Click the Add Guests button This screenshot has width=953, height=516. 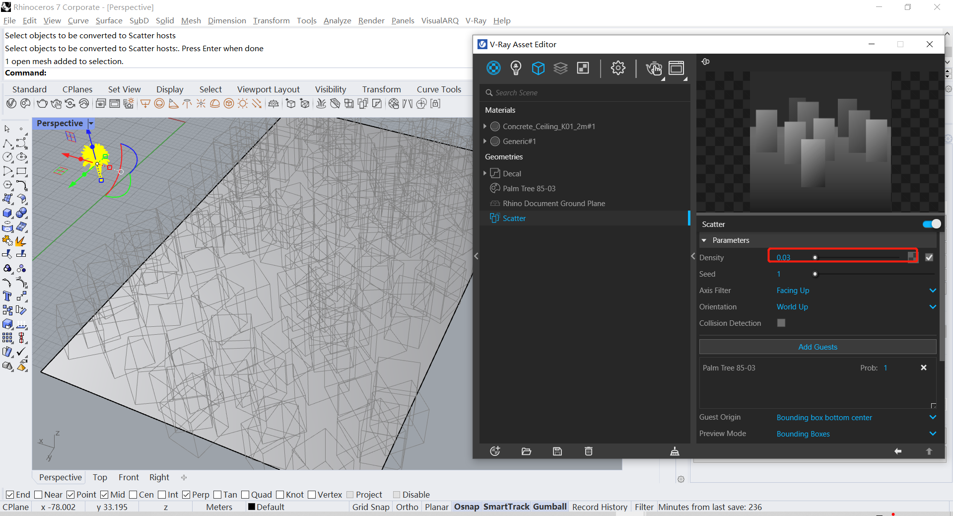click(817, 347)
